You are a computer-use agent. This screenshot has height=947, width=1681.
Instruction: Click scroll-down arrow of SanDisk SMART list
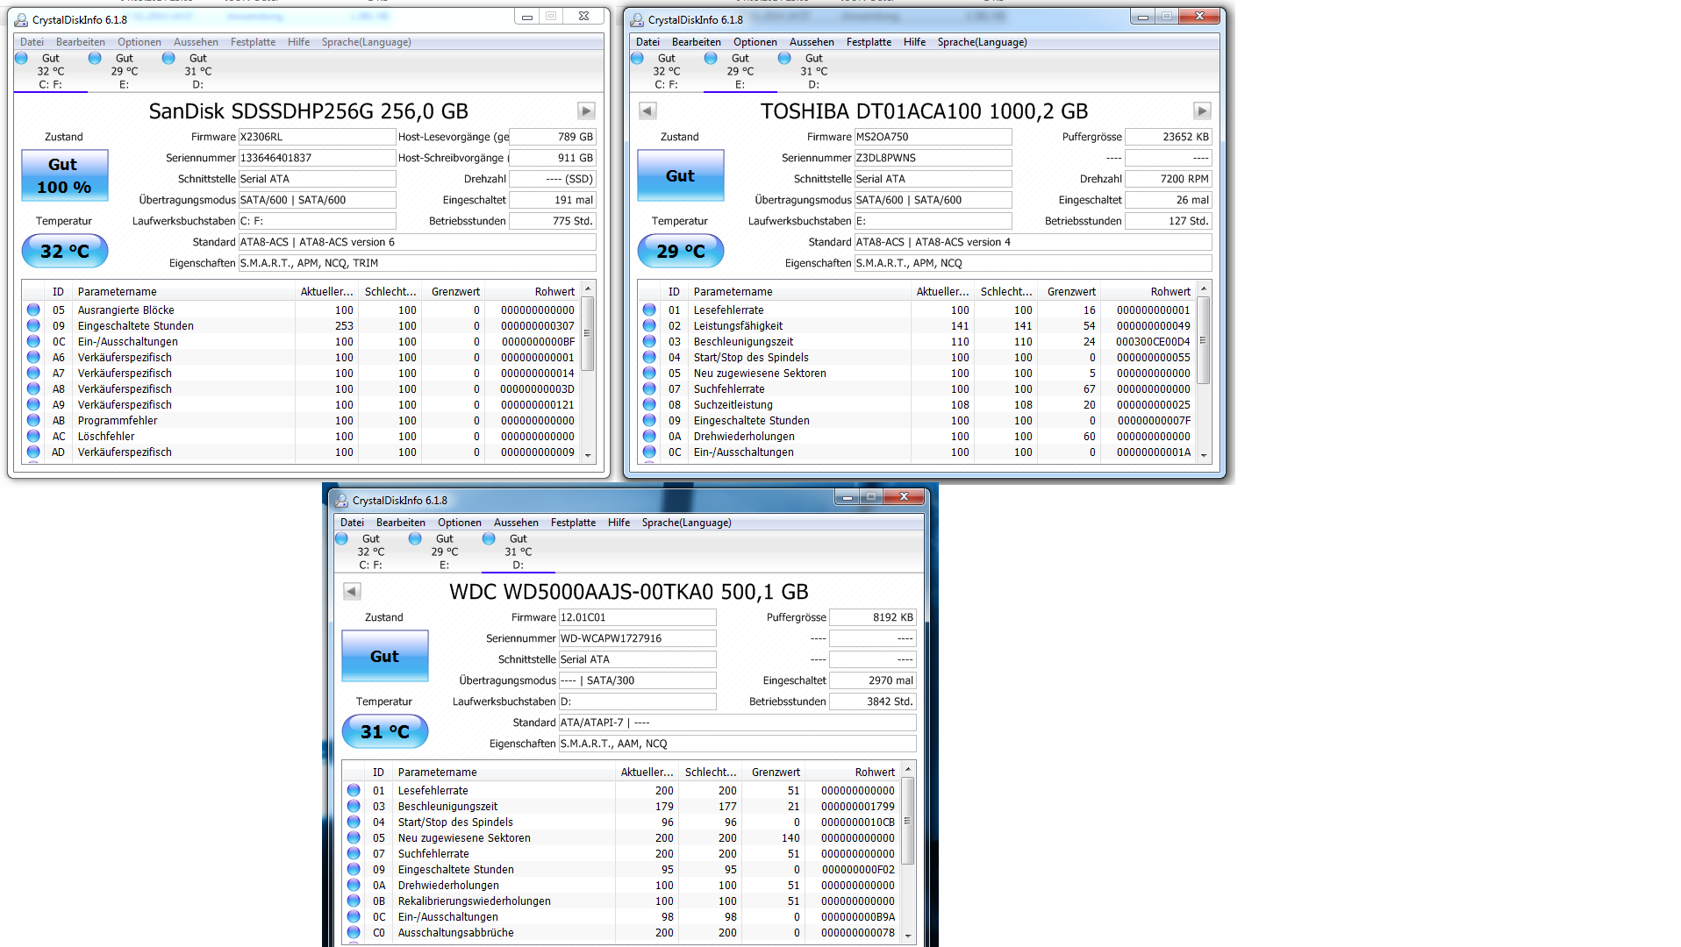coord(588,455)
